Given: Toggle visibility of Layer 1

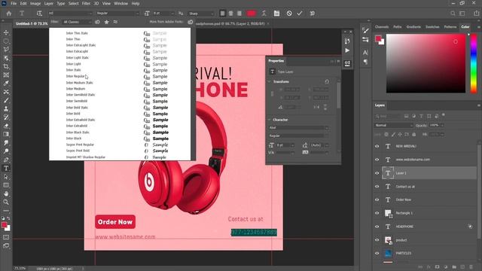Looking at the screenshot, I should coord(377,173).
